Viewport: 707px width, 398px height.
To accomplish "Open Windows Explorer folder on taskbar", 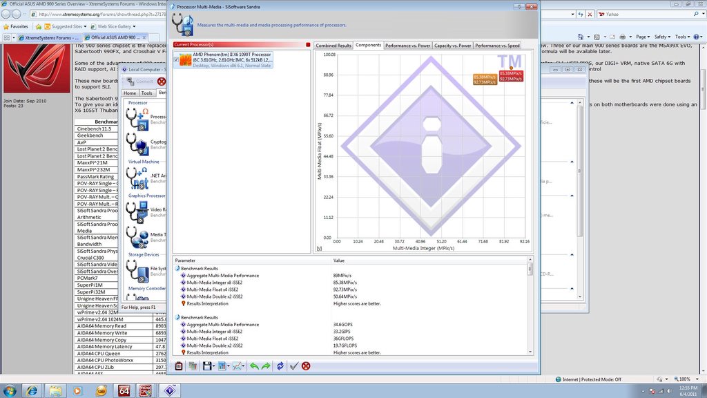I will [55, 390].
